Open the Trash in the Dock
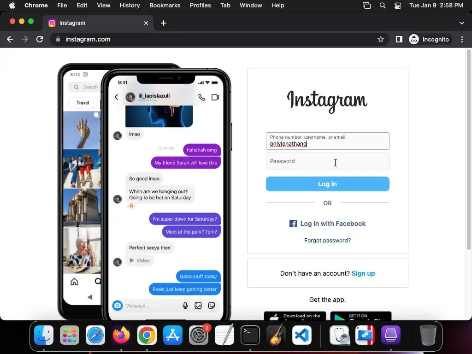The image size is (472, 354). 428,335
